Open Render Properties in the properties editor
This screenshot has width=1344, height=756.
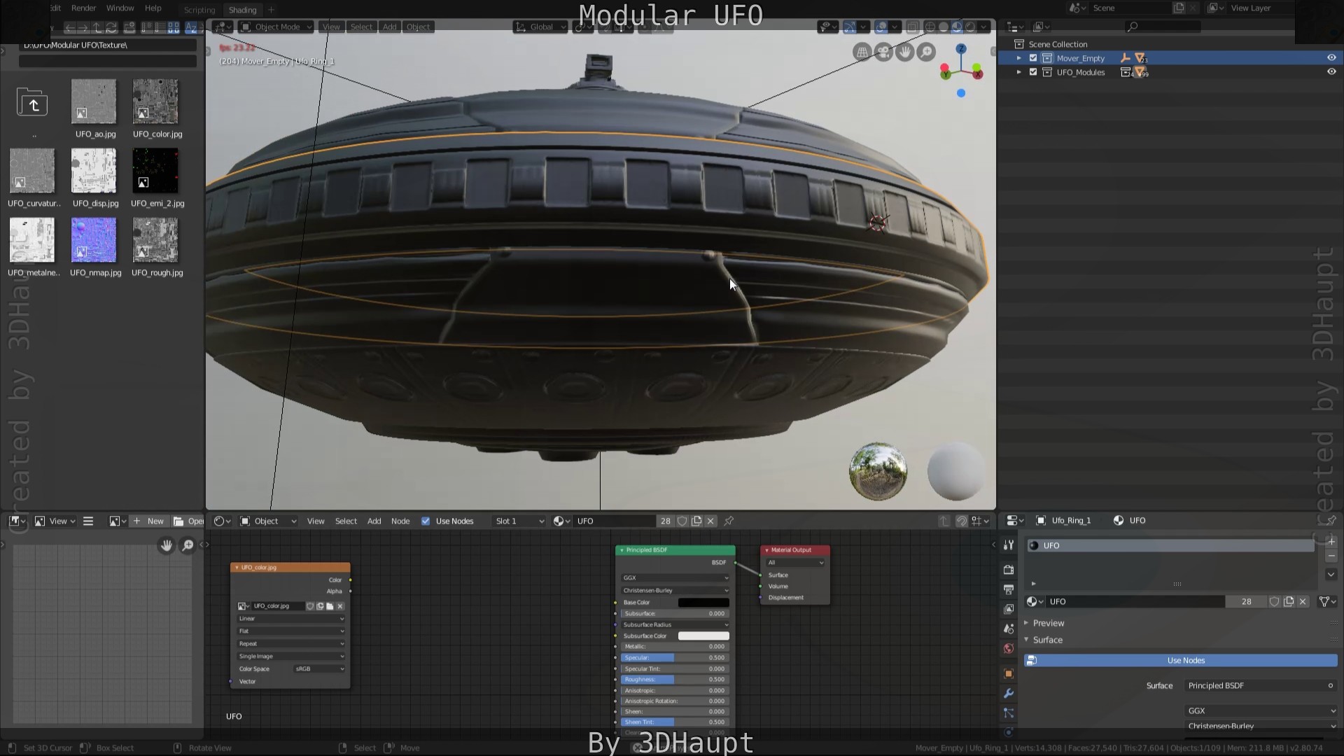[x=1009, y=569]
